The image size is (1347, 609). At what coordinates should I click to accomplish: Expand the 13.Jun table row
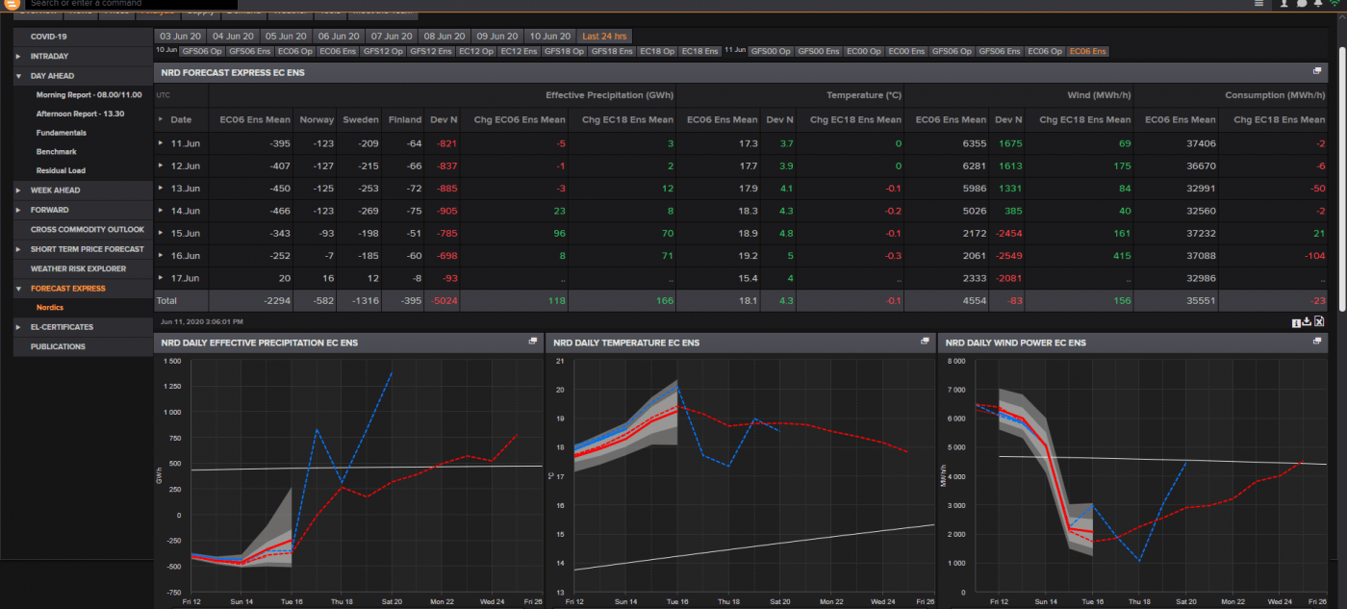162,188
